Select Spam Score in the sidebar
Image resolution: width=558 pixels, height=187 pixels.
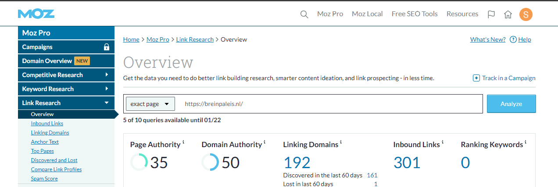[x=44, y=179]
